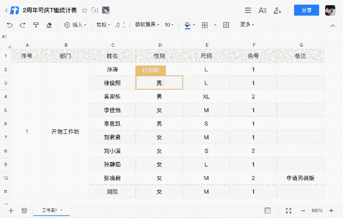Select the cell with 刘欣
Image resolution: width=343 pixels, height=218 pixels.
point(112,192)
